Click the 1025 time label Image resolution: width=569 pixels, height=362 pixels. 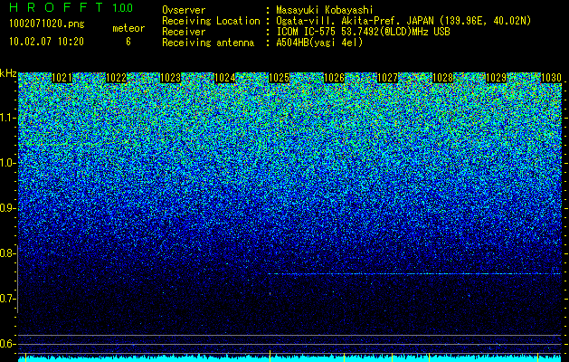point(279,78)
